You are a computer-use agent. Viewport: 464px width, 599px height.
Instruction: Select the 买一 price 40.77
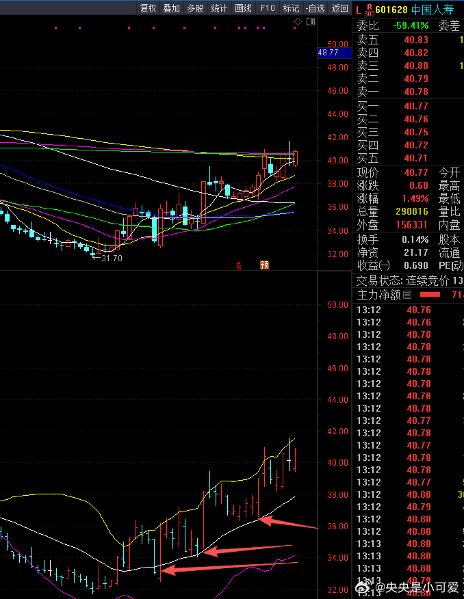(416, 106)
